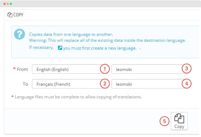Click the blue external link arrow icon
Screen dimensions: 201x137
60,48
